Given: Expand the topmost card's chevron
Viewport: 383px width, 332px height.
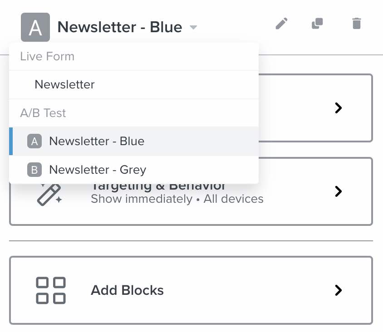Looking at the screenshot, I should [338, 108].
